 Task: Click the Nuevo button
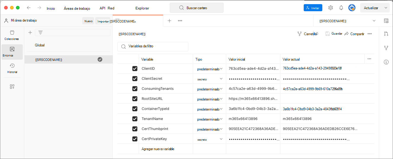click(x=88, y=21)
